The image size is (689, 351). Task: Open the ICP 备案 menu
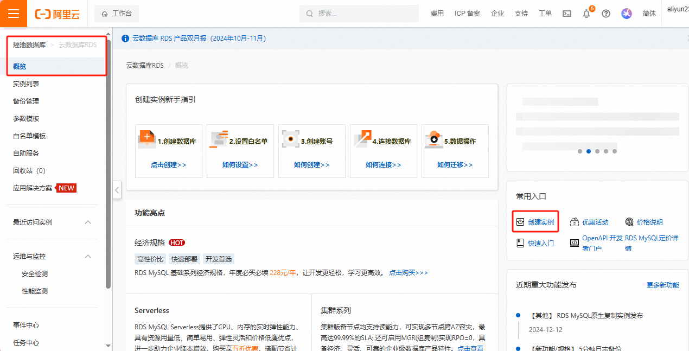467,14
